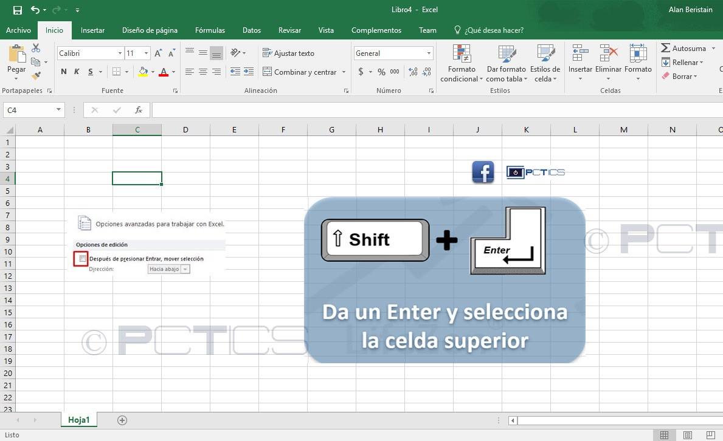Apply thousands separator 000 icon

(x=395, y=72)
